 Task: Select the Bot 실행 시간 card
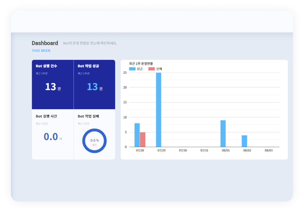point(52,134)
